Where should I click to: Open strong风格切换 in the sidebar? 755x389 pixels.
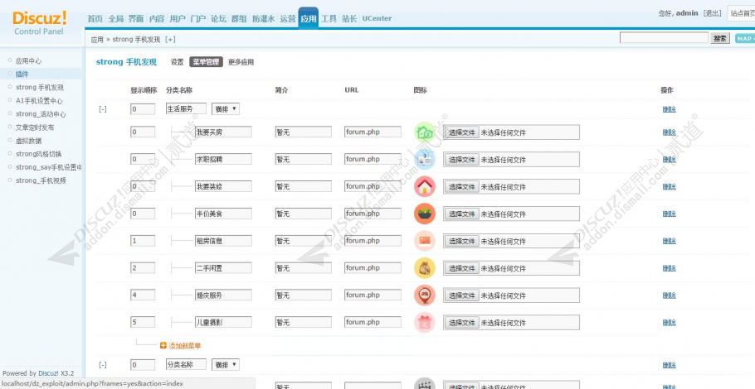38,154
